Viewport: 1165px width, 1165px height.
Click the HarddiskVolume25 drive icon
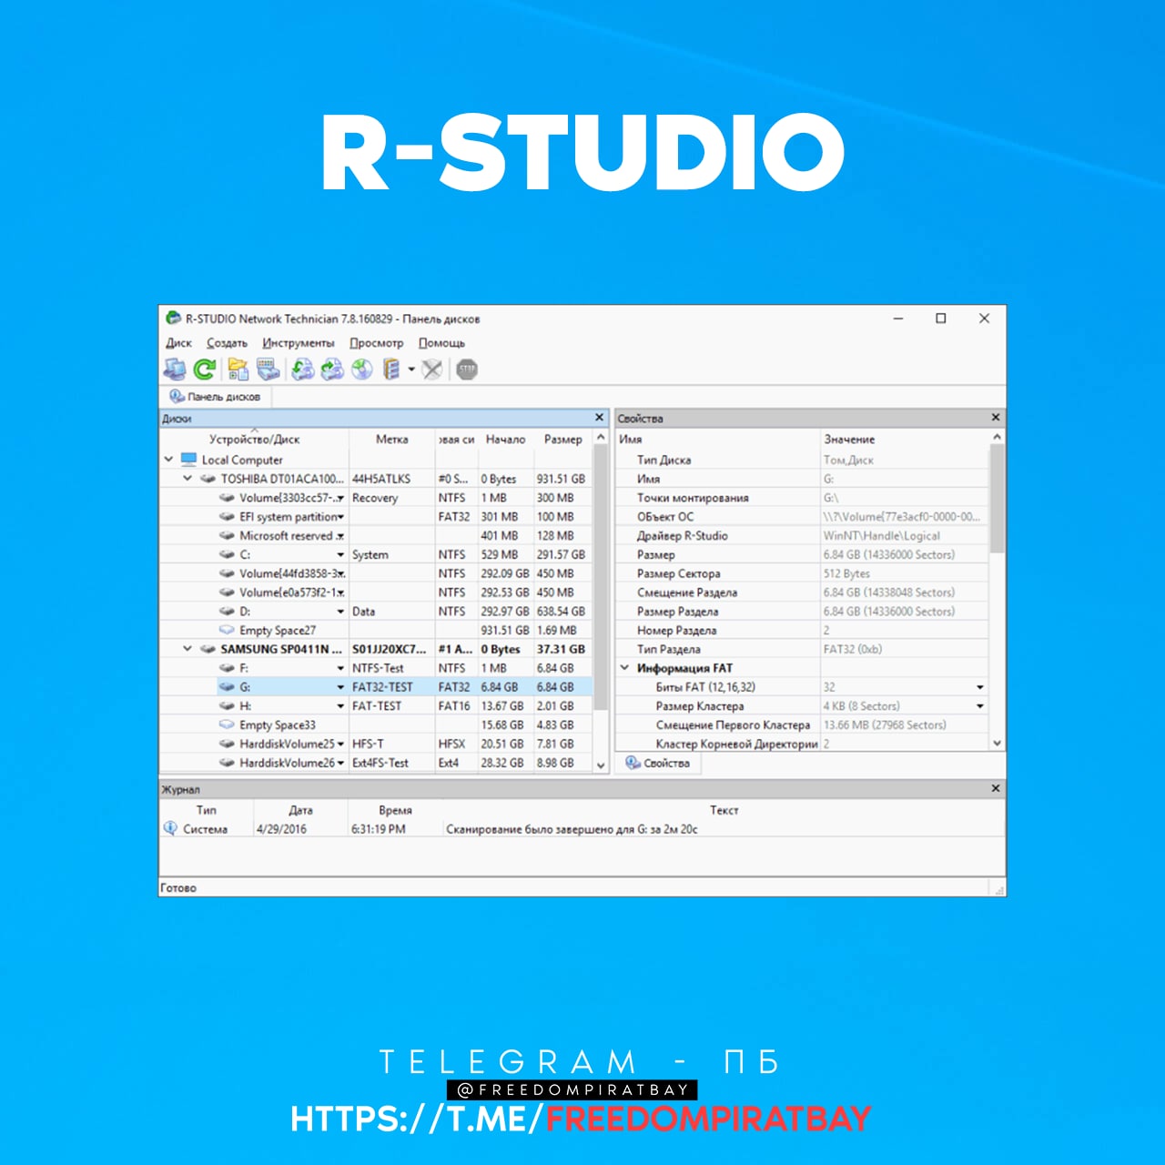click(x=227, y=744)
